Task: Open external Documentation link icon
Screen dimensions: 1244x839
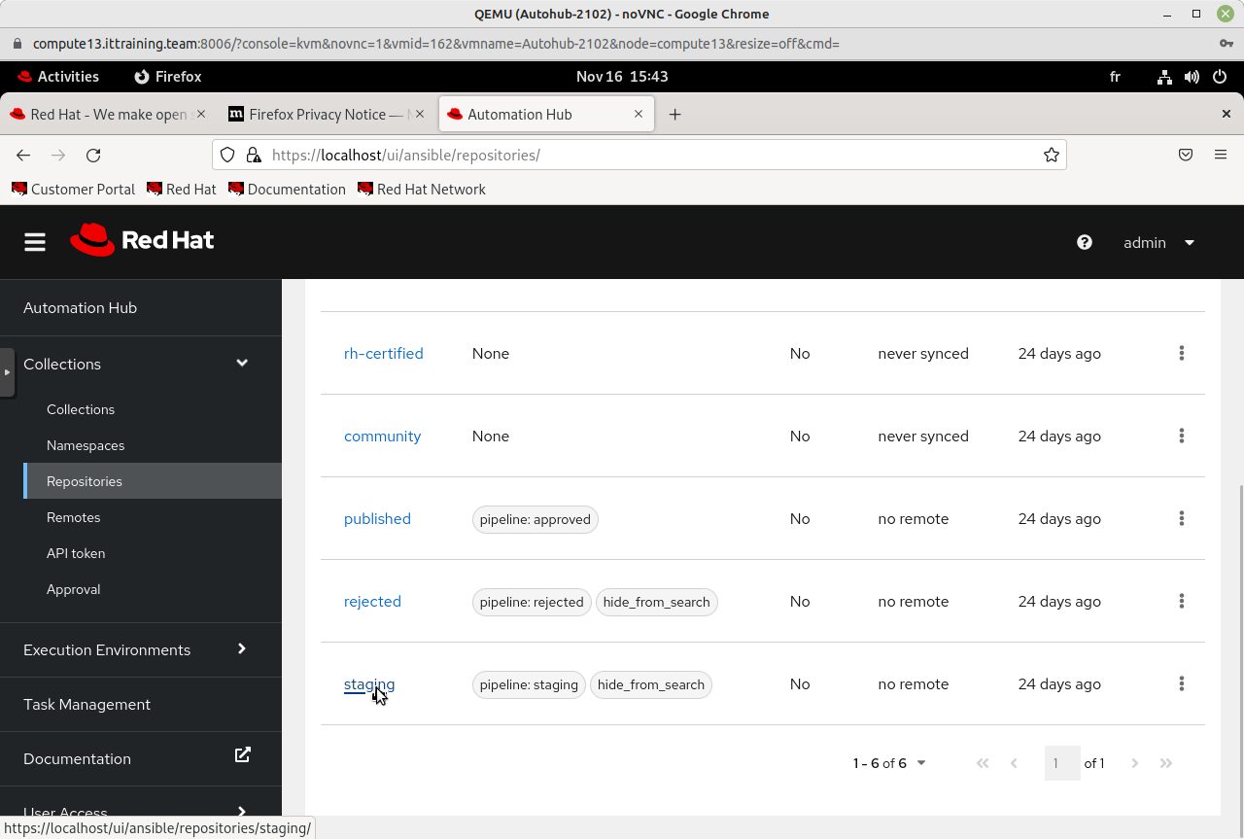Action: tap(243, 754)
